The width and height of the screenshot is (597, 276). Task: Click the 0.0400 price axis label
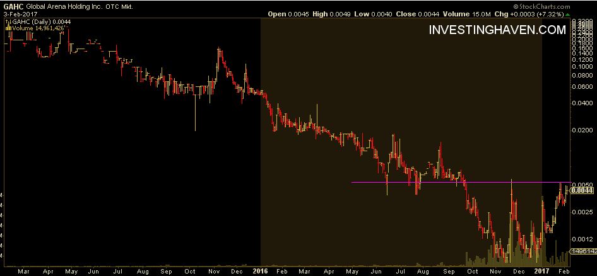coord(582,103)
